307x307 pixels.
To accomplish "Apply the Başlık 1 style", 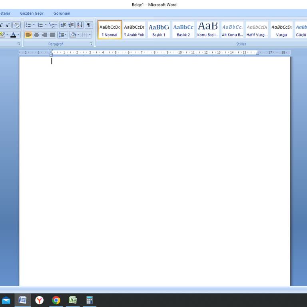I will [159, 30].
